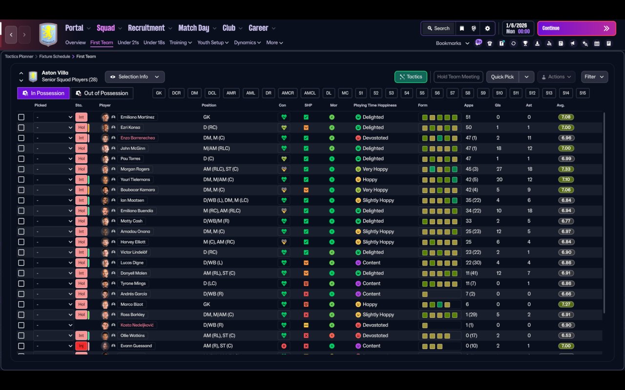Click the trophy icon in bookmarks bar
The height and width of the screenshot is (390, 625).
[525, 43]
